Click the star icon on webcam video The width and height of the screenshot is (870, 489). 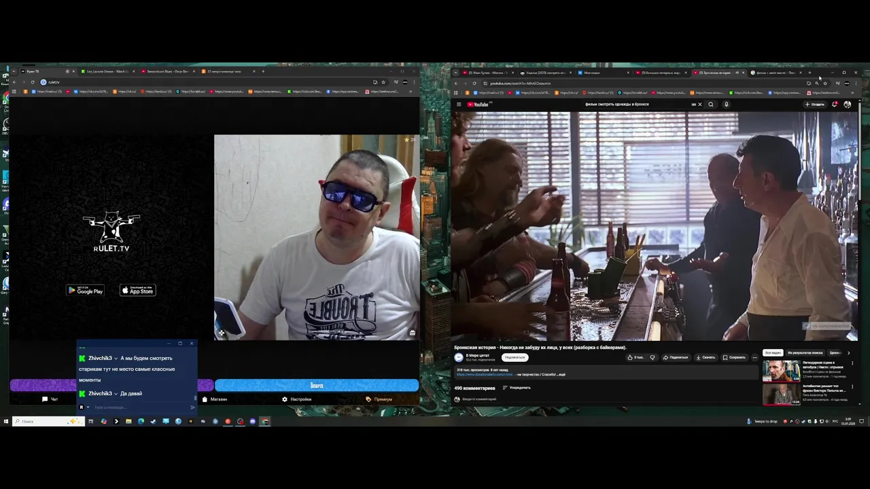406,140
